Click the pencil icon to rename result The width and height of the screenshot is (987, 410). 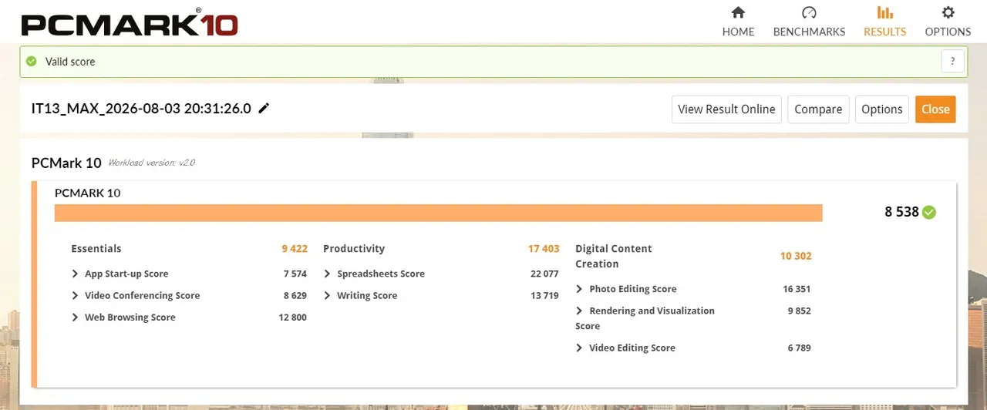pos(264,109)
